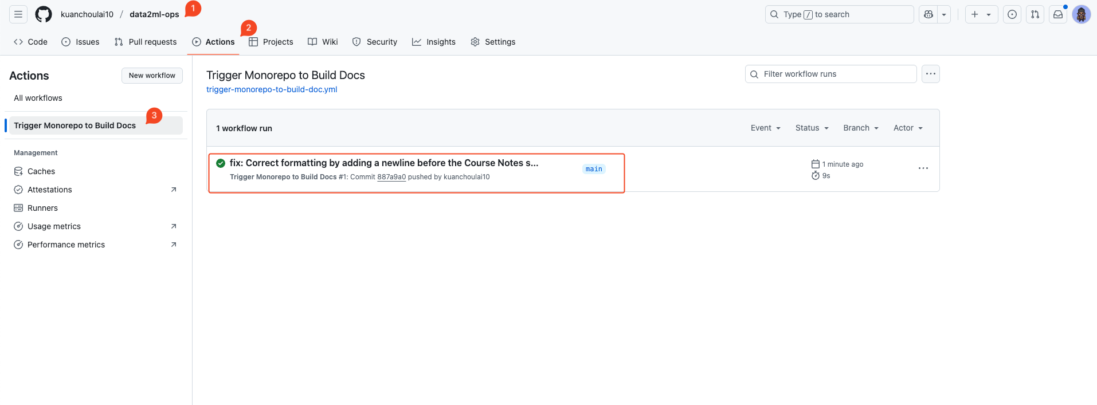Open the issues icon in header
The height and width of the screenshot is (405, 1097).
[x=1012, y=14]
